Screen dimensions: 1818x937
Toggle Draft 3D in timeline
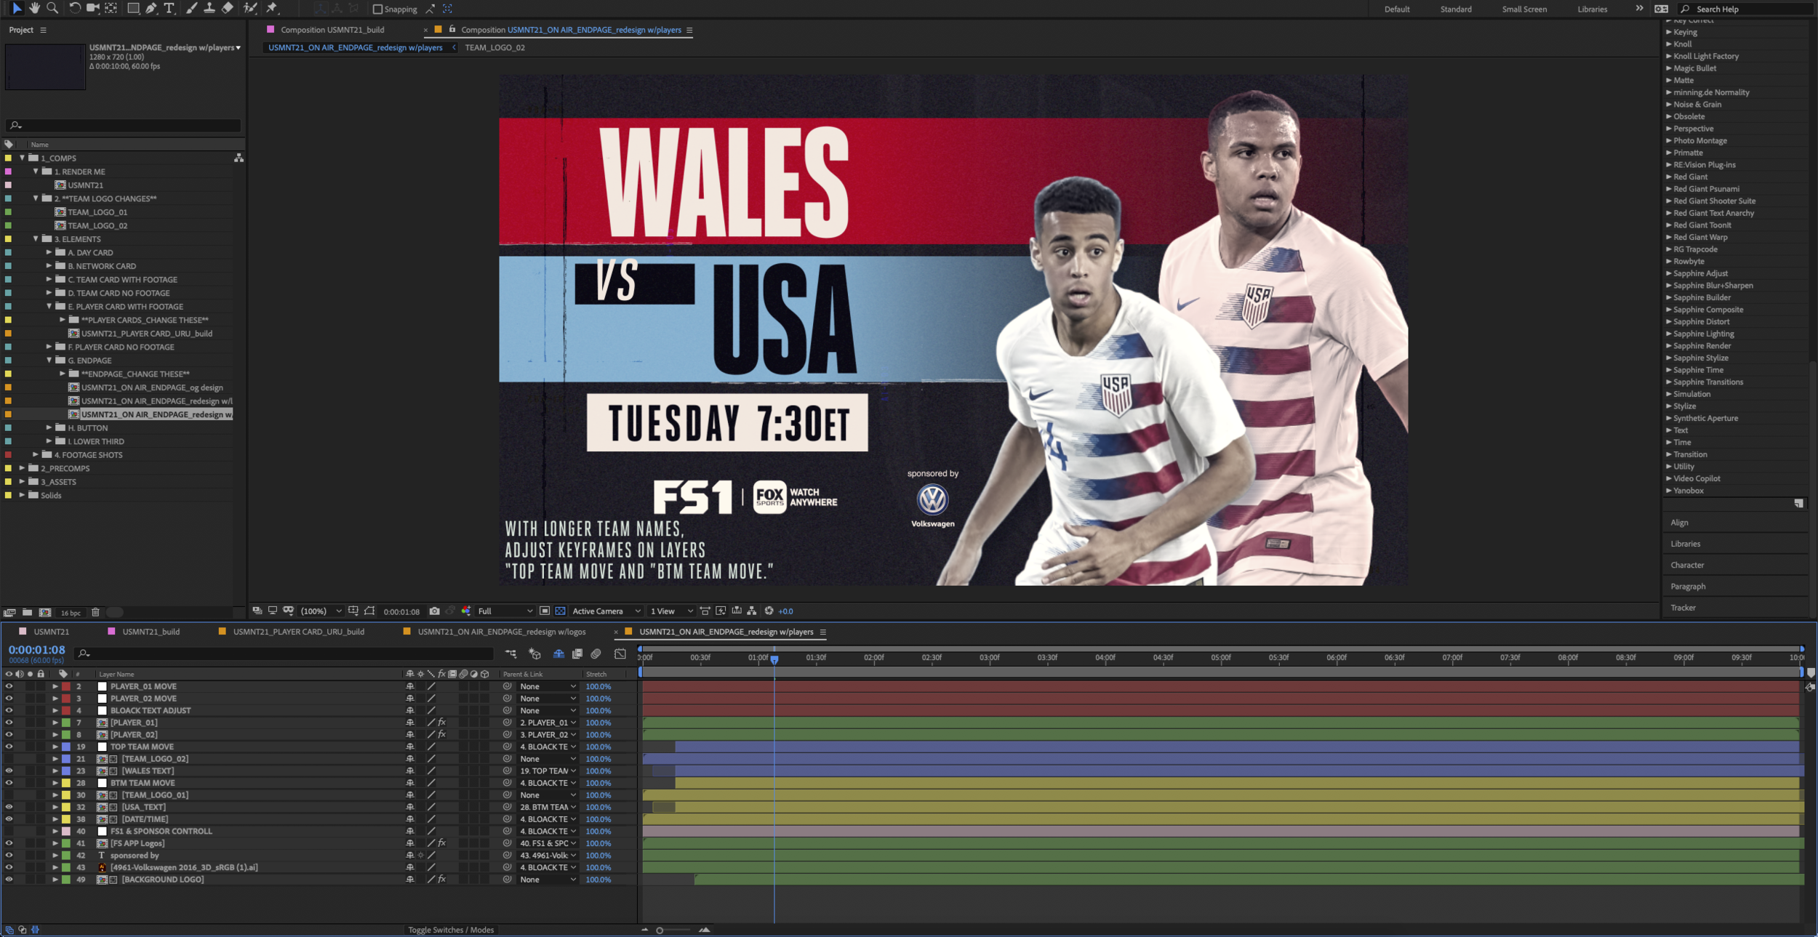pos(534,654)
